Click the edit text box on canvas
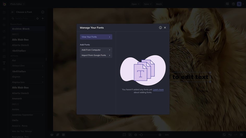This screenshot has width=246, height=138. tap(190, 77)
